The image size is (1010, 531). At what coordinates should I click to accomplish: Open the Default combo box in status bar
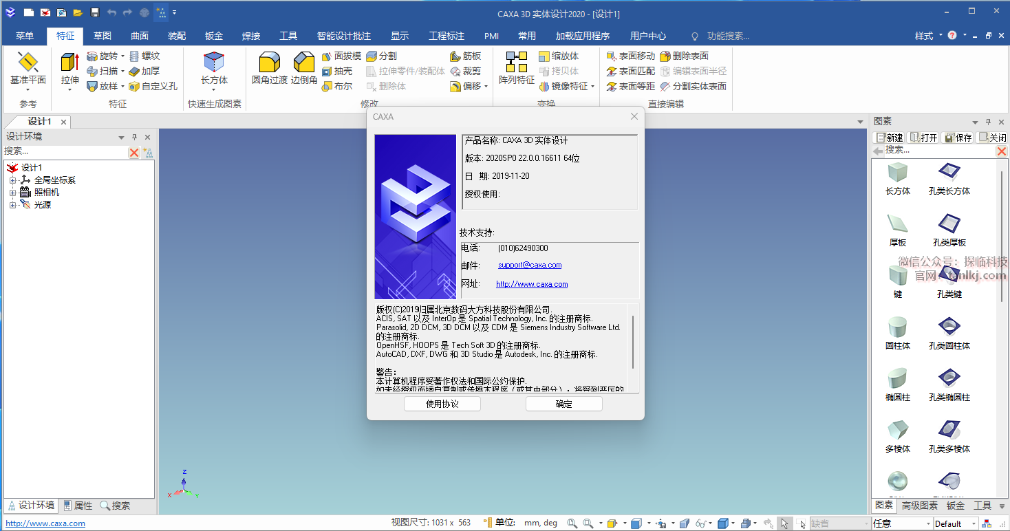click(955, 523)
